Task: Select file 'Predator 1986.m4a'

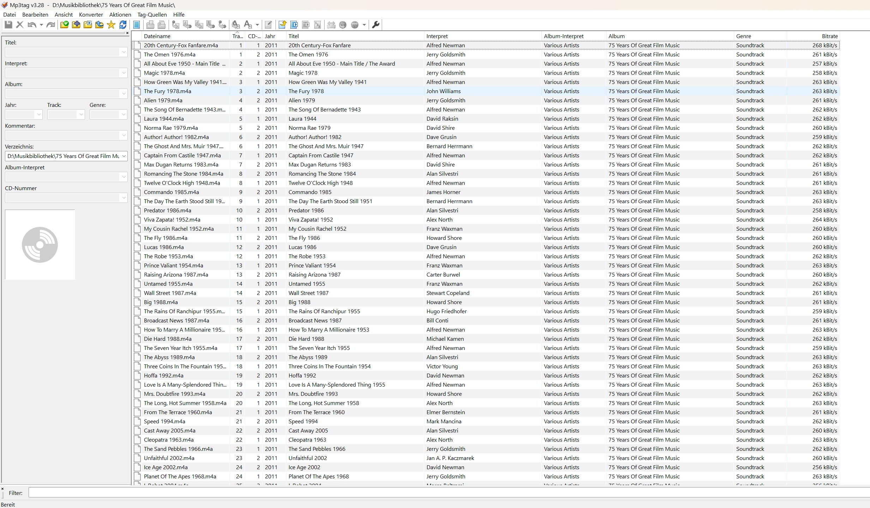Action: (167, 210)
